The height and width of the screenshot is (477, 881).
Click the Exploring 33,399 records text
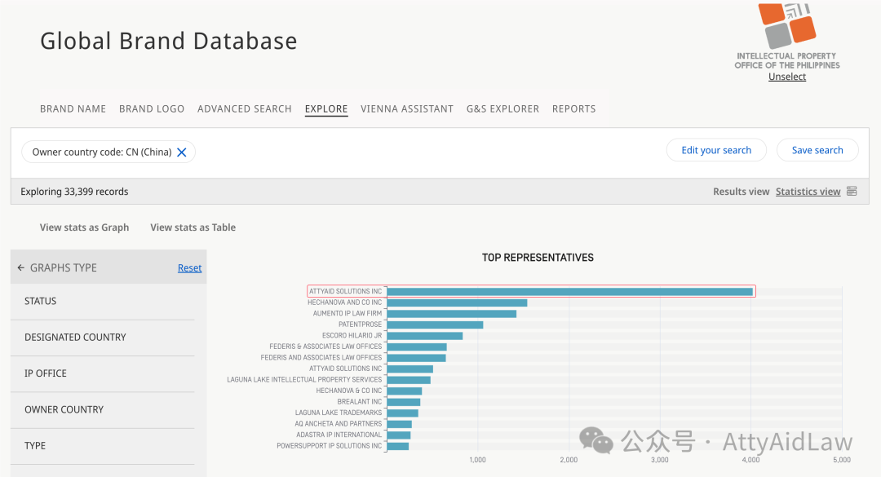[74, 192]
